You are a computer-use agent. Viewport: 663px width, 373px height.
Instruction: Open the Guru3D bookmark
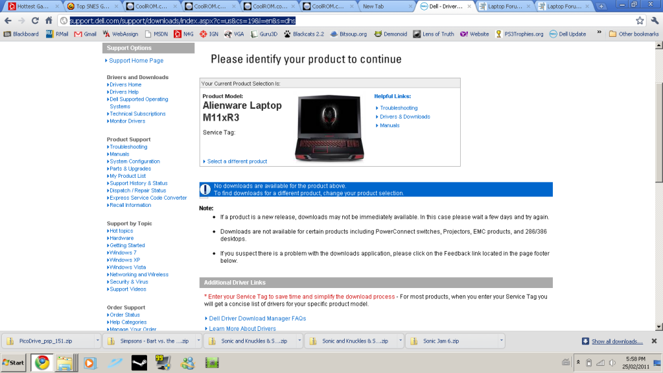click(x=264, y=34)
